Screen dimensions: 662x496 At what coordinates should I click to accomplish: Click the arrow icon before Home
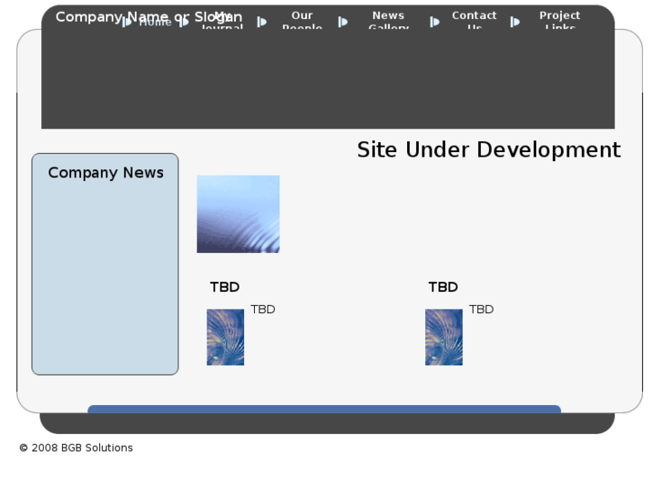[x=127, y=22]
